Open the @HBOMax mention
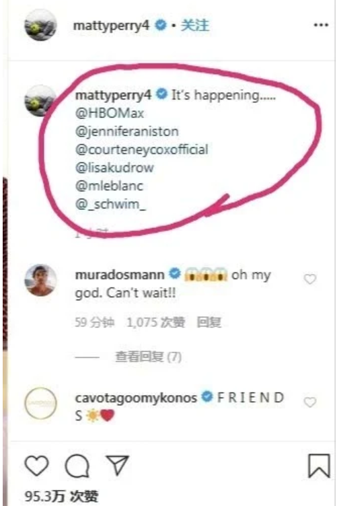The image size is (337, 506). pyautogui.click(x=110, y=113)
